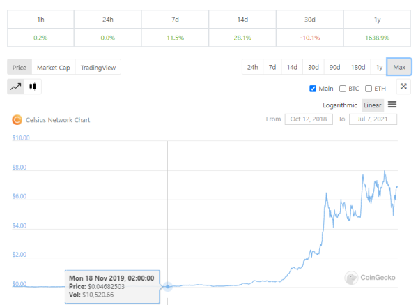418x305 pixels.
Task: Open the fullscreen chart icon
Action: click(x=403, y=87)
